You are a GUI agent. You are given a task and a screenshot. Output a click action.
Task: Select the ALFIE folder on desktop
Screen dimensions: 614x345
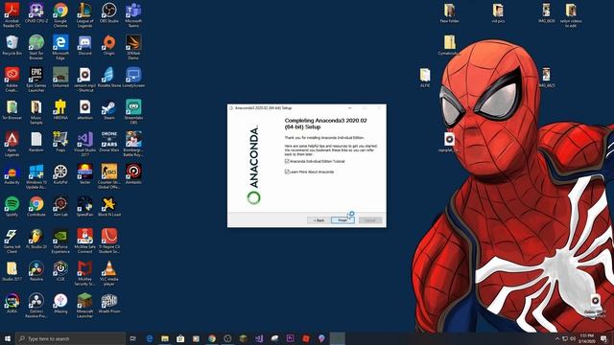tap(425, 78)
